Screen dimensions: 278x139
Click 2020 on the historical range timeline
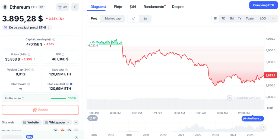tap(163, 135)
